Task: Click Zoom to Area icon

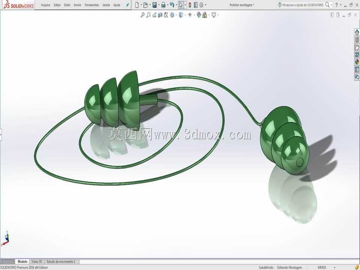Action: [x=148, y=15]
